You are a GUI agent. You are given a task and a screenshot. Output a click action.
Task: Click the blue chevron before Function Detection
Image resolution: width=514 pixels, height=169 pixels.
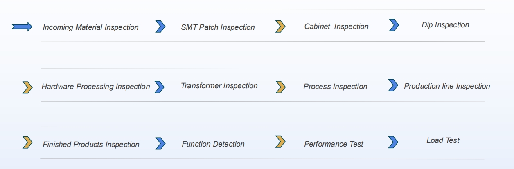click(x=160, y=143)
